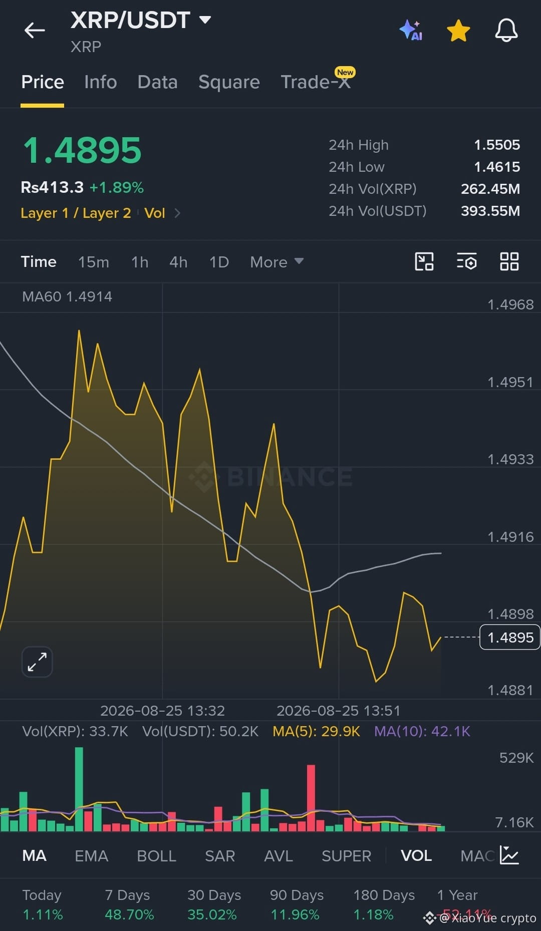This screenshot has width=541, height=931.
Task: Select the 4h chart interval
Action: point(178,262)
